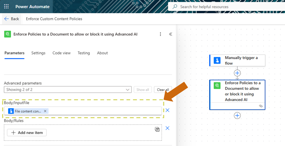Viewport: 285px width, 146px height.
Task: Open the app launcher waffle icon
Action: tap(6, 6)
